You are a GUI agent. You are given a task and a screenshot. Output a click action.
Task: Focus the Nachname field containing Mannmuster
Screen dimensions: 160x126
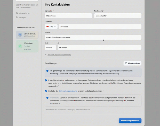coord(118,16)
